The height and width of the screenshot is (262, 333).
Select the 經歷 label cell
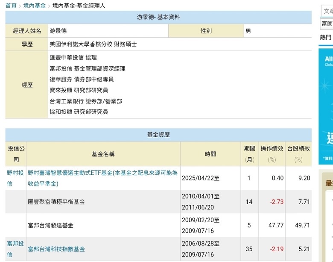pos(27,85)
